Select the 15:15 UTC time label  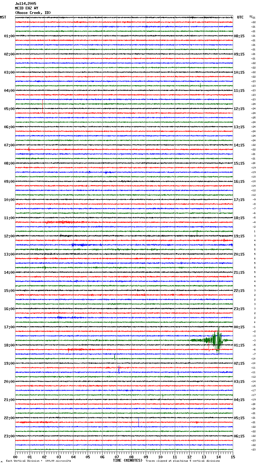(239, 163)
